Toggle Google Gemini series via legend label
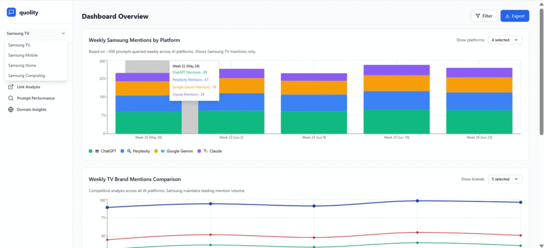This screenshot has height=248, width=544. [x=180, y=151]
